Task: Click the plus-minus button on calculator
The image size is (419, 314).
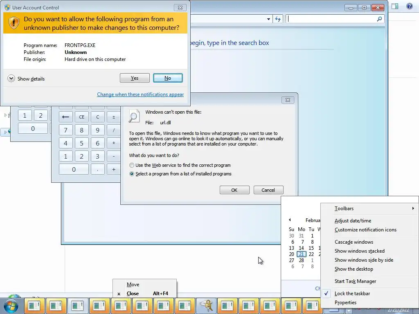Action: (x=114, y=117)
